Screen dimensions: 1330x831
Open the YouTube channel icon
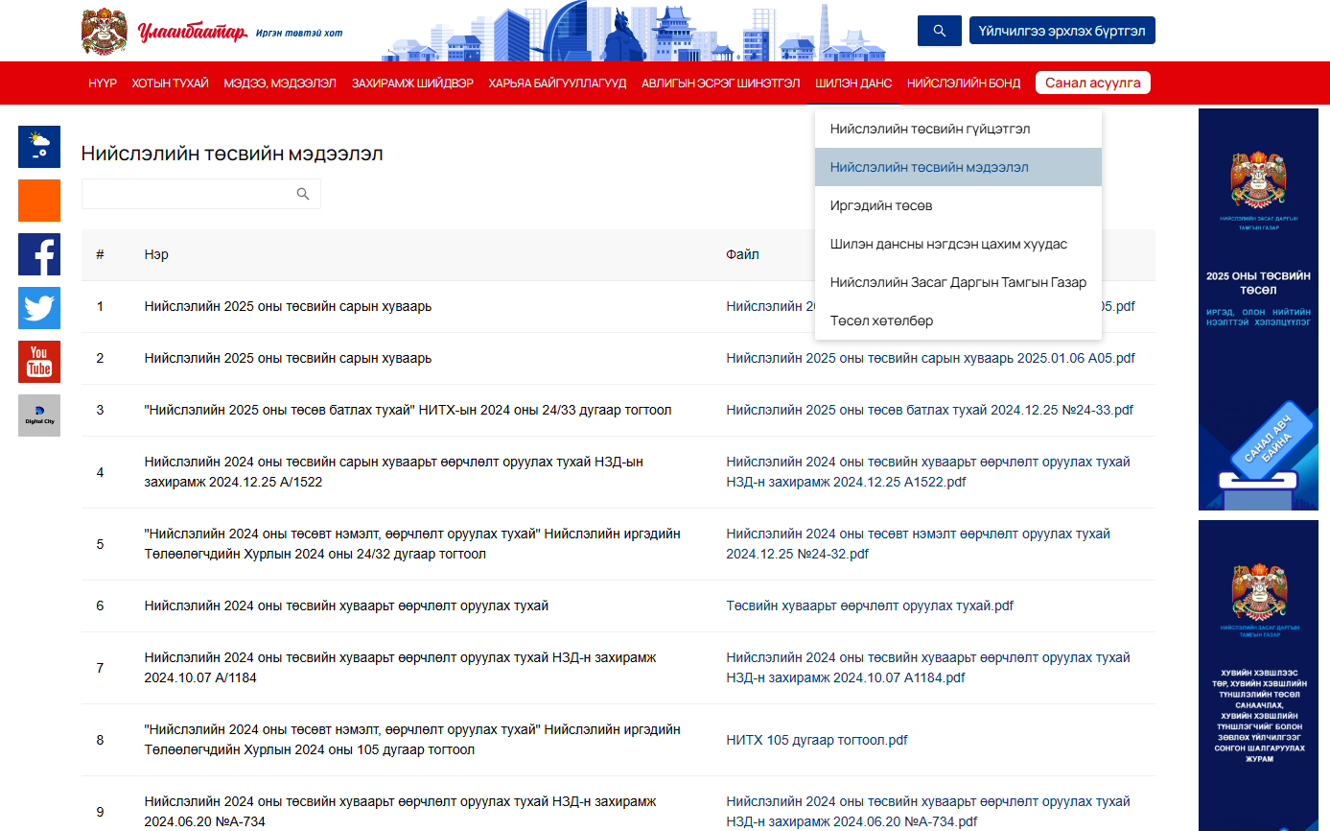(39, 362)
